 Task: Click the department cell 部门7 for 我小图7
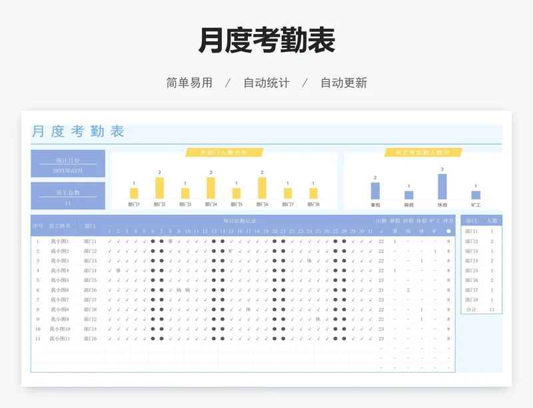[90, 300]
